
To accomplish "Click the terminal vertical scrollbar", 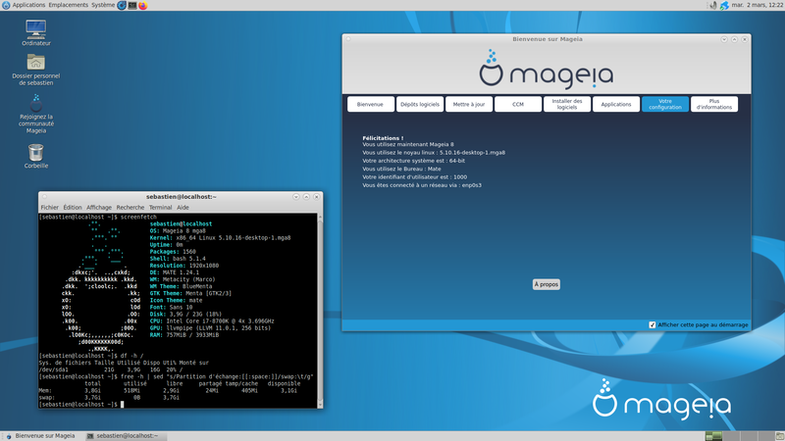I will [320, 310].
